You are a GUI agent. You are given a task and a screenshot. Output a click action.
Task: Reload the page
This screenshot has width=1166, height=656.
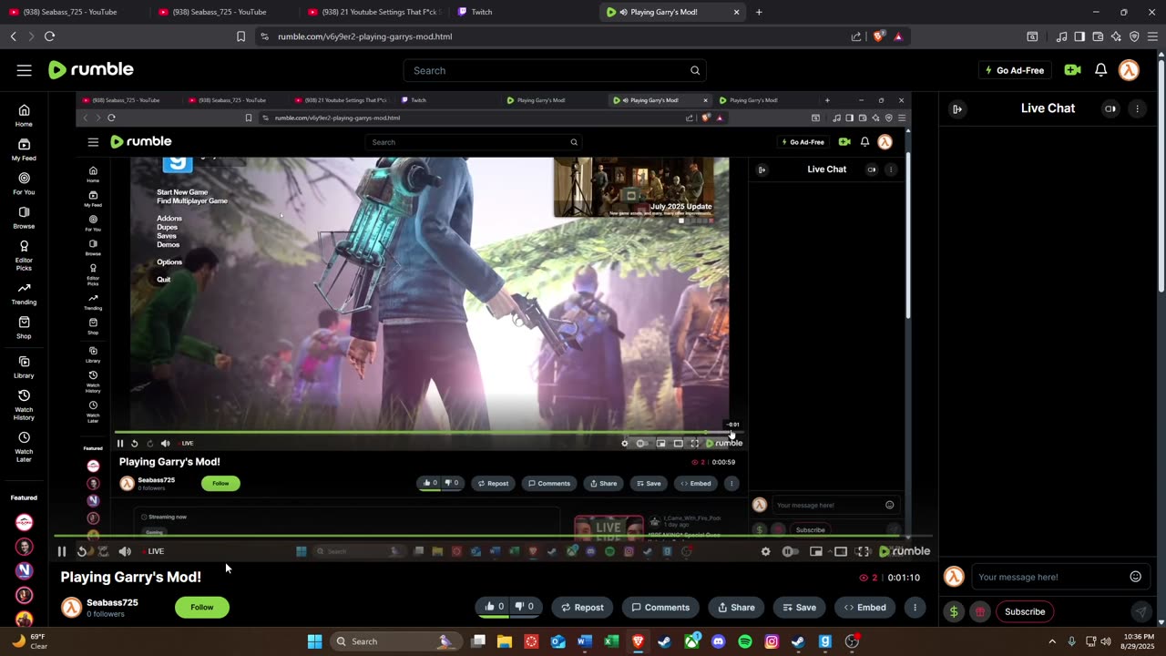pos(49,36)
